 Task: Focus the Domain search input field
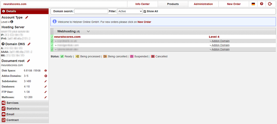(91, 11)
